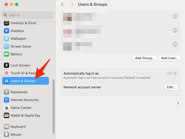Click the Game Center icon

pos(7,108)
